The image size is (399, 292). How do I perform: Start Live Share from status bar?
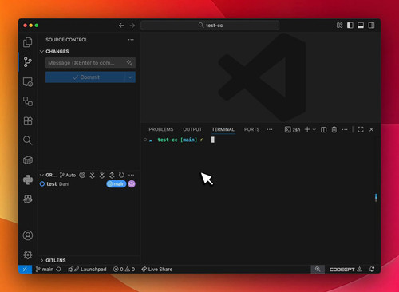tap(157, 270)
